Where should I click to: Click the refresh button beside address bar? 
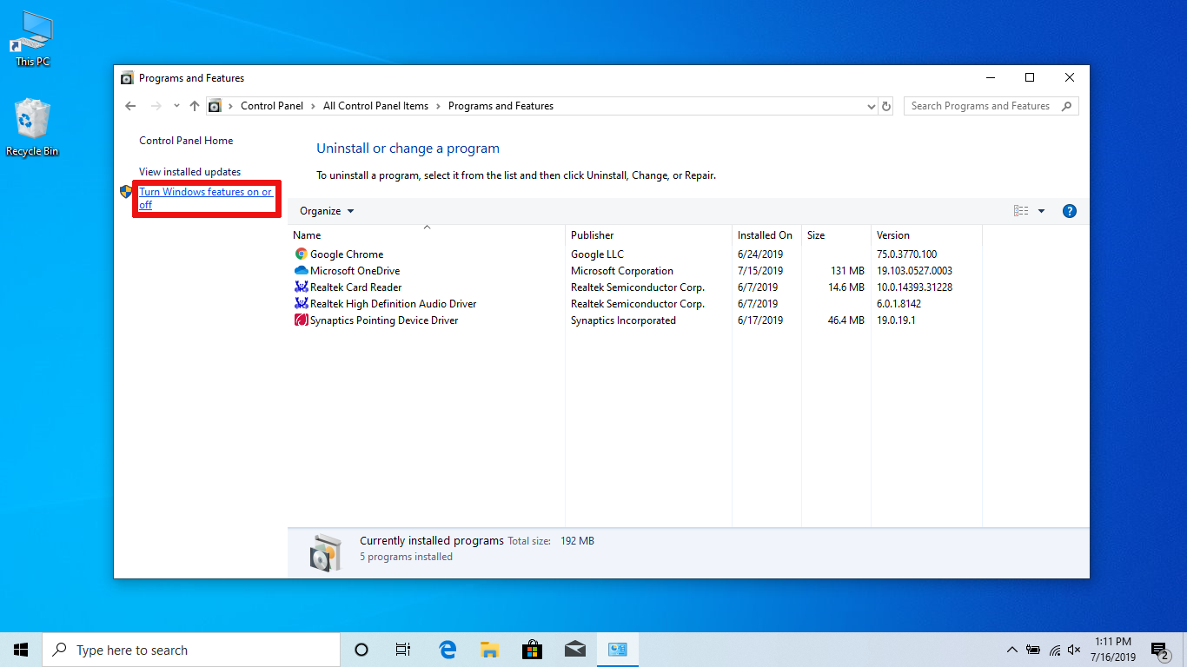pyautogui.click(x=886, y=106)
